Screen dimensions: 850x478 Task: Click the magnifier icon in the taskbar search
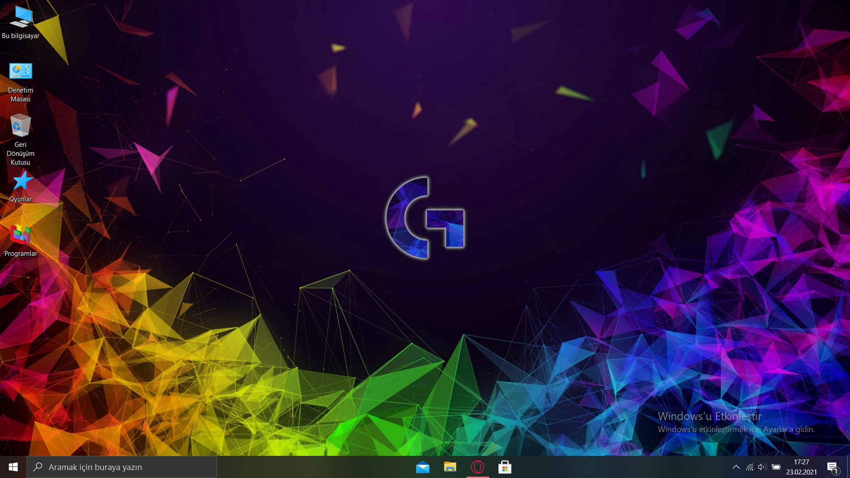38,467
